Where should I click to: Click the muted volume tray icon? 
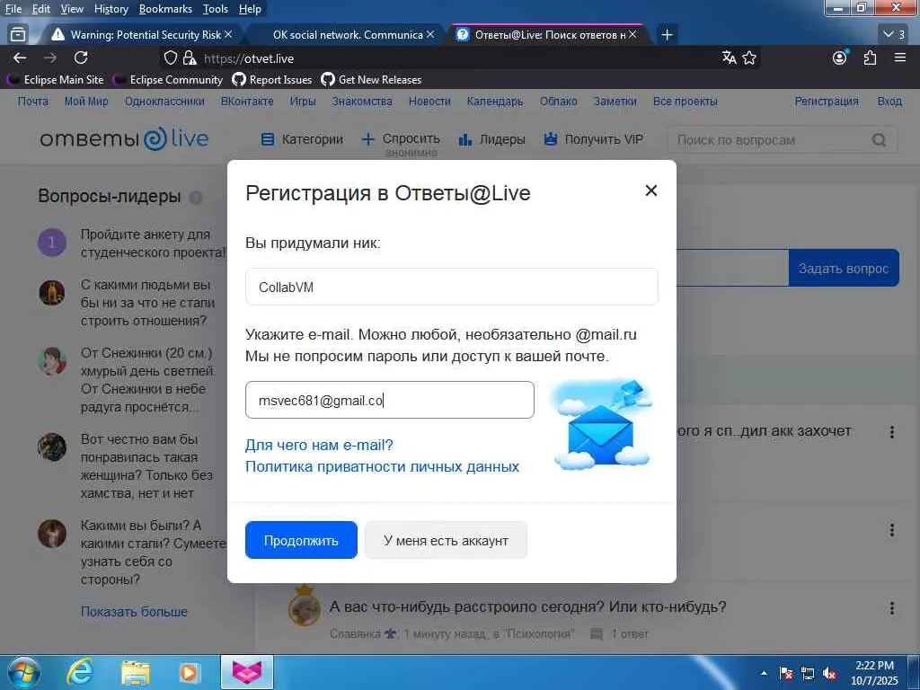pos(829,674)
